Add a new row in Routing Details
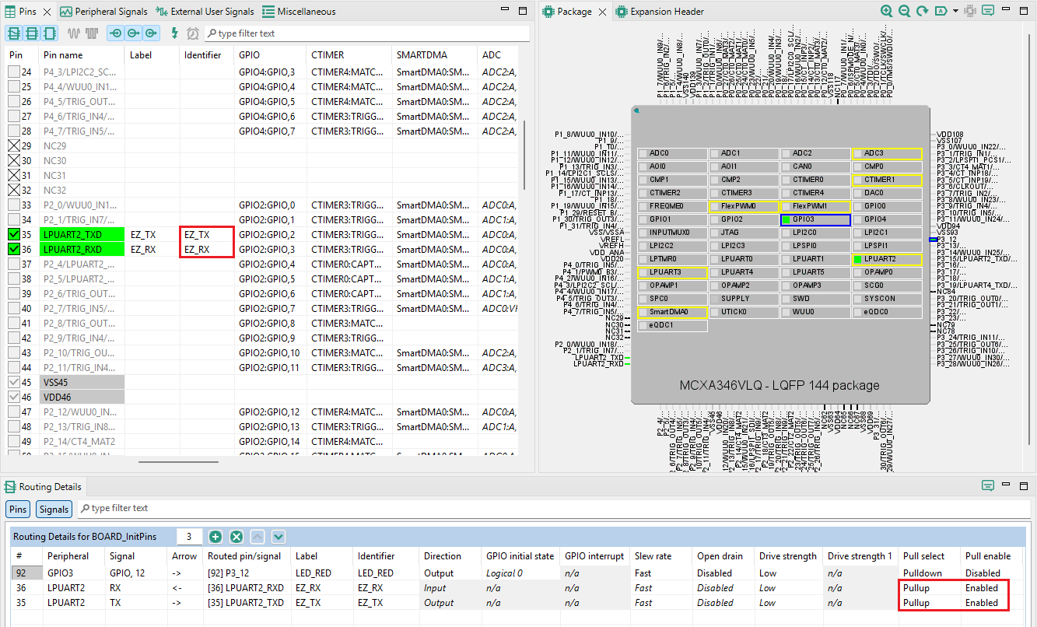 [215, 537]
